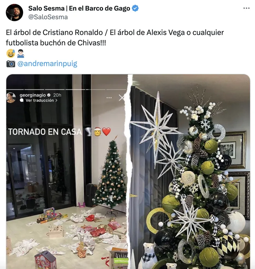Open the @SaloSesma handle
255x269 pixels.
click(x=48, y=17)
